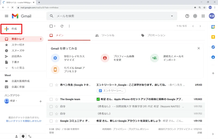218x139 pixels.
Task: Open select-all dropdown arrow
Action: tap(55, 26)
